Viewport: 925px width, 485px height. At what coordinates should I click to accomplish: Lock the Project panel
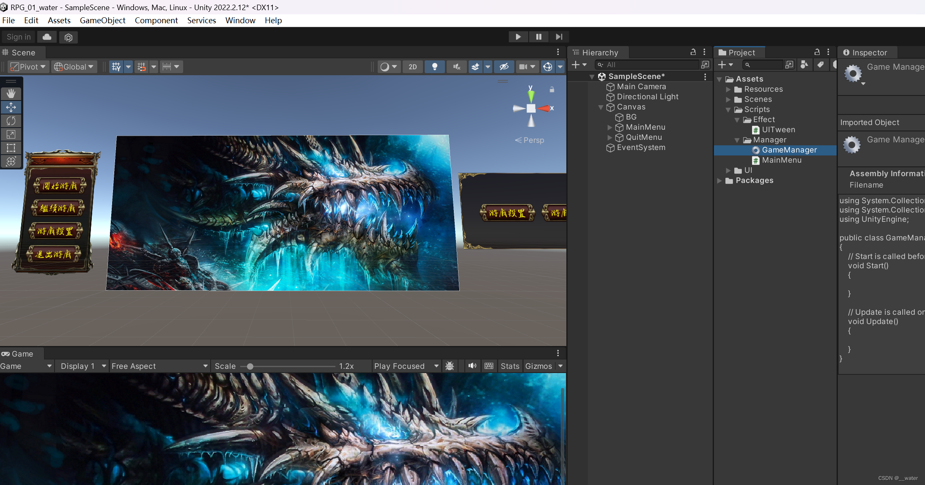pos(817,52)
